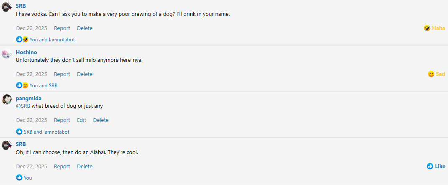The image size is (448, 185).
Task: Delete pangmida's dog breed comment
Action: pyautogui.click(x=101, y=120)
